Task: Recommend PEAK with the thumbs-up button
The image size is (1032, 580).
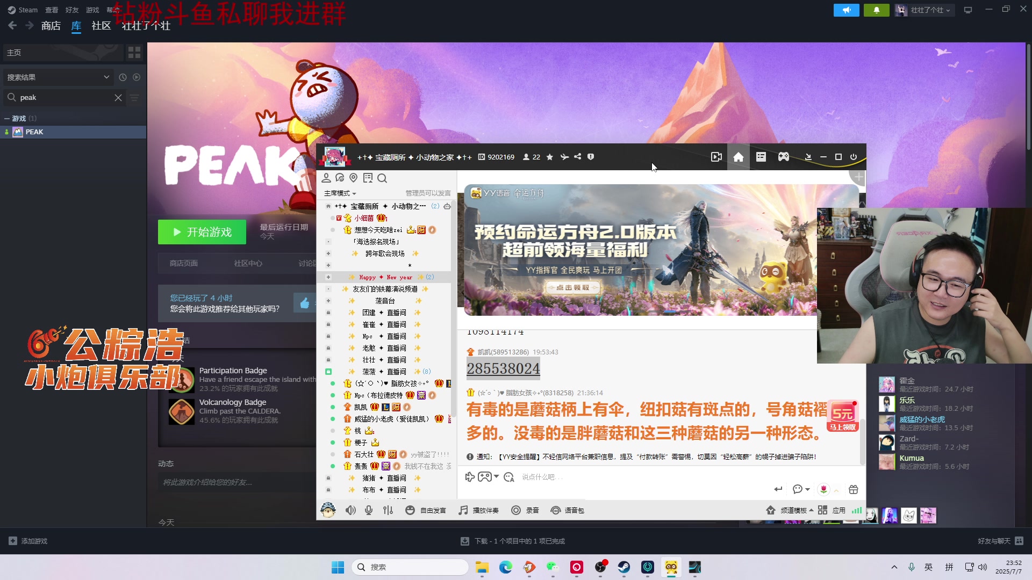Action: (305, 303)
